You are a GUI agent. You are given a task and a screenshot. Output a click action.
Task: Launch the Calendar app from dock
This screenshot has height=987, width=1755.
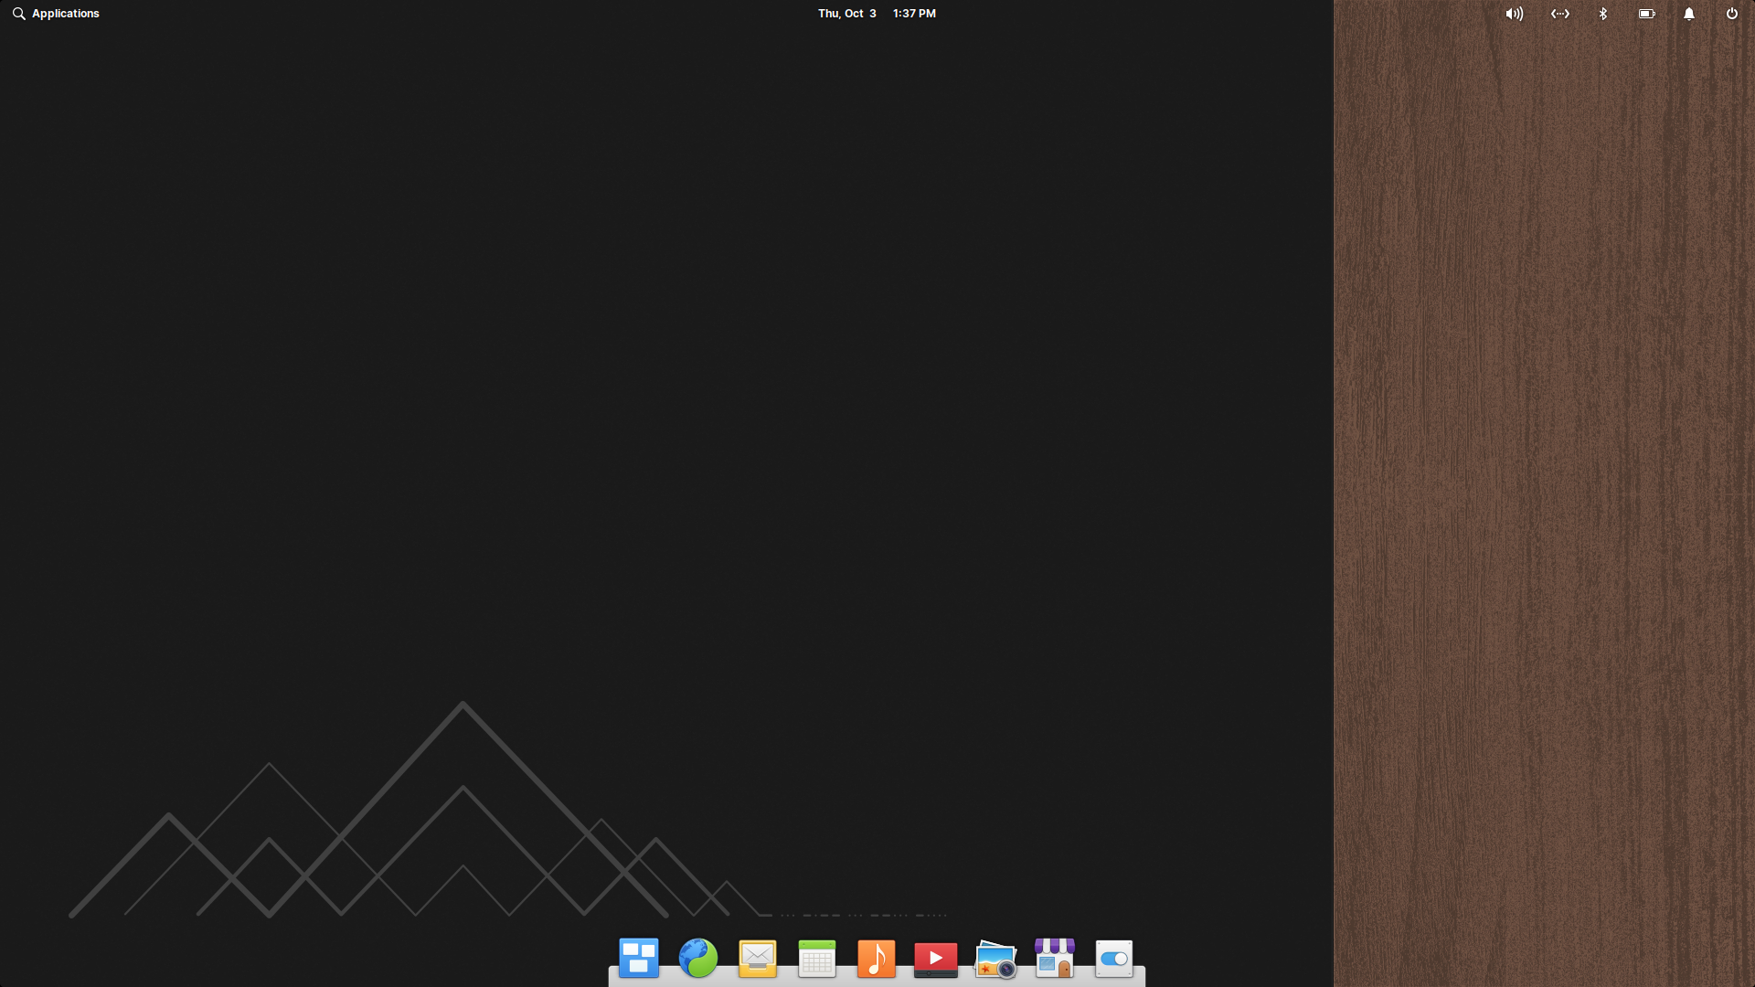(x=816, y=959)
